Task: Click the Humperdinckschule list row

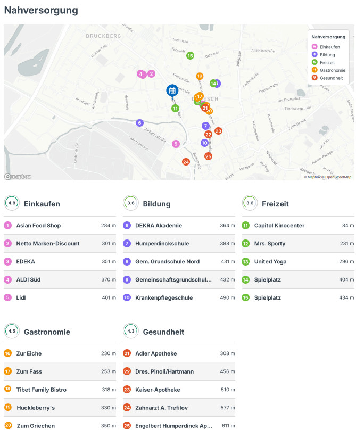Action: tap(179, 244)
